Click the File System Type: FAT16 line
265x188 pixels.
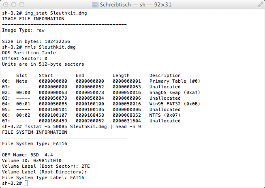pyautogui.click(x=34, y=143)
